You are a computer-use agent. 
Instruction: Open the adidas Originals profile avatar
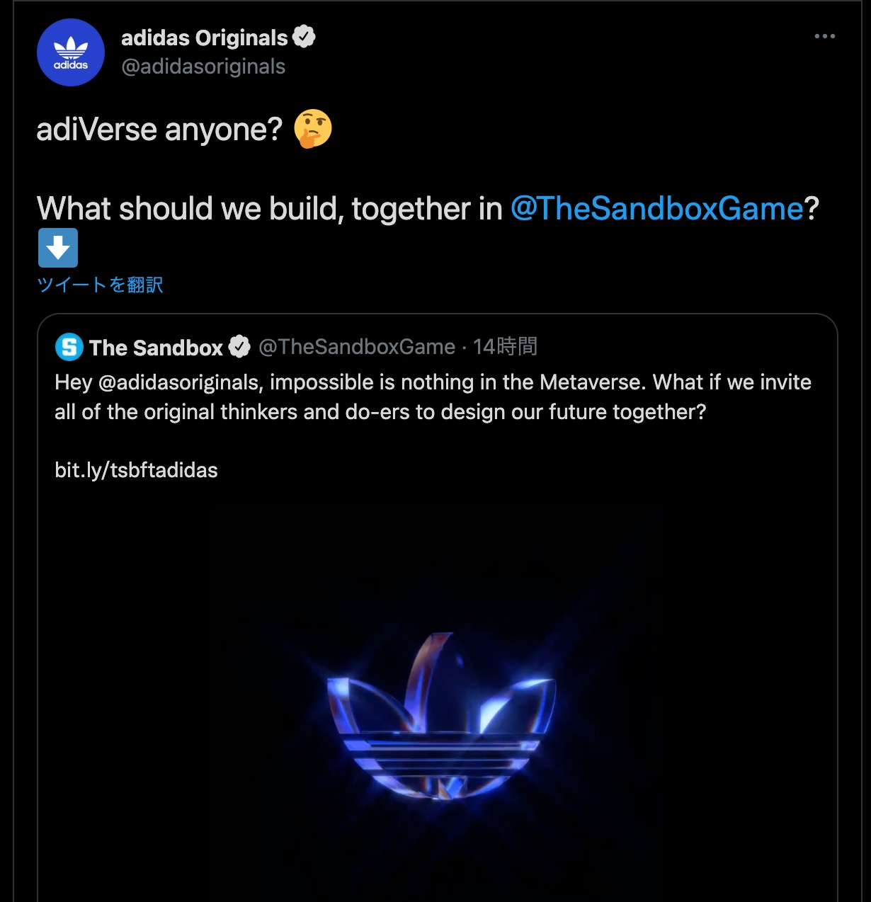click(x=71, y=52)
